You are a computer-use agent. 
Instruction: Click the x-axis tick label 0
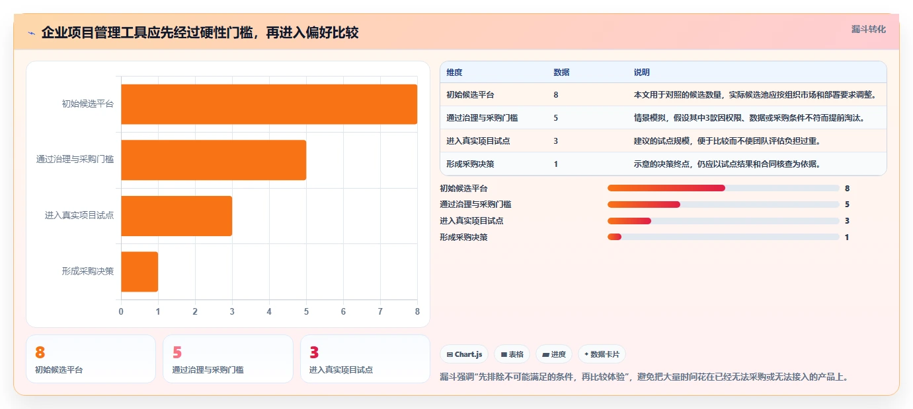point(121,311)
